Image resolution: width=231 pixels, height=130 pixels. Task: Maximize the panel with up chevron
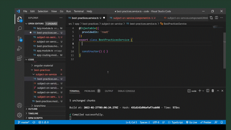[218, 91]
